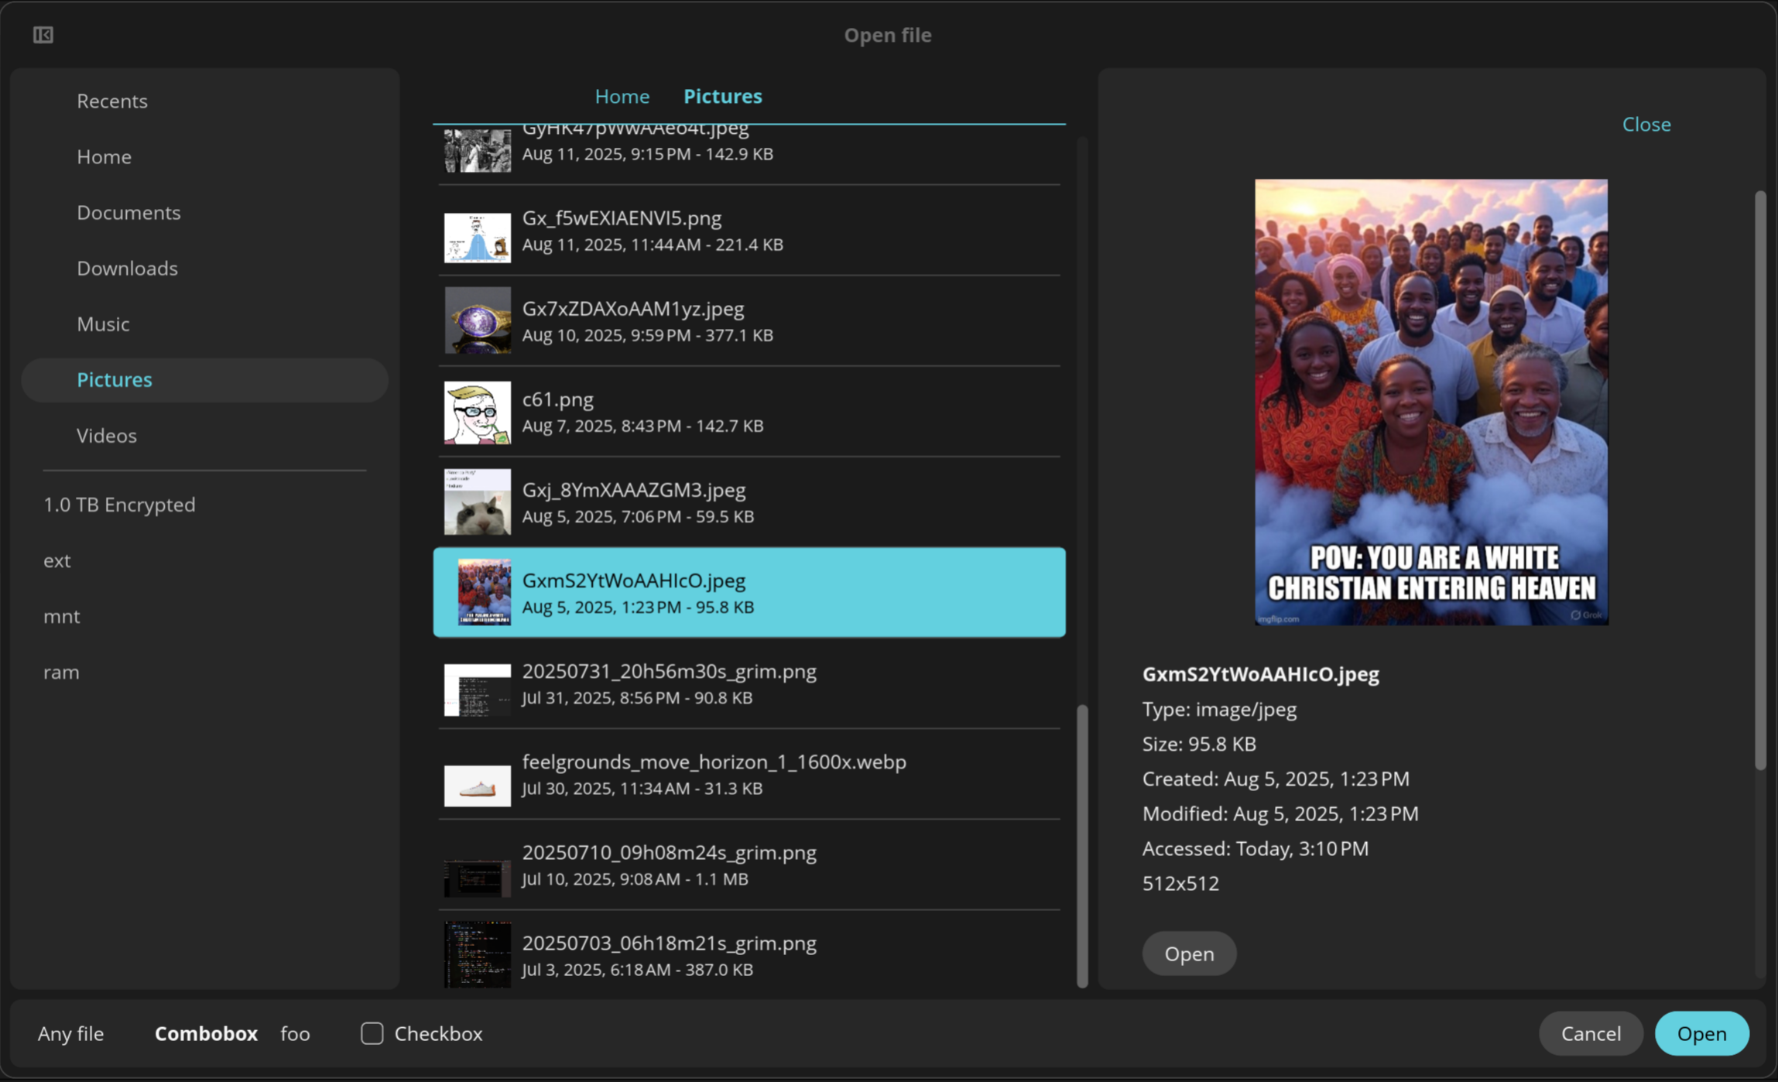
Task: Select the Gx7xZDAXoAAM1yz.jpeg ring thumbnail
Action: point(477,320)
